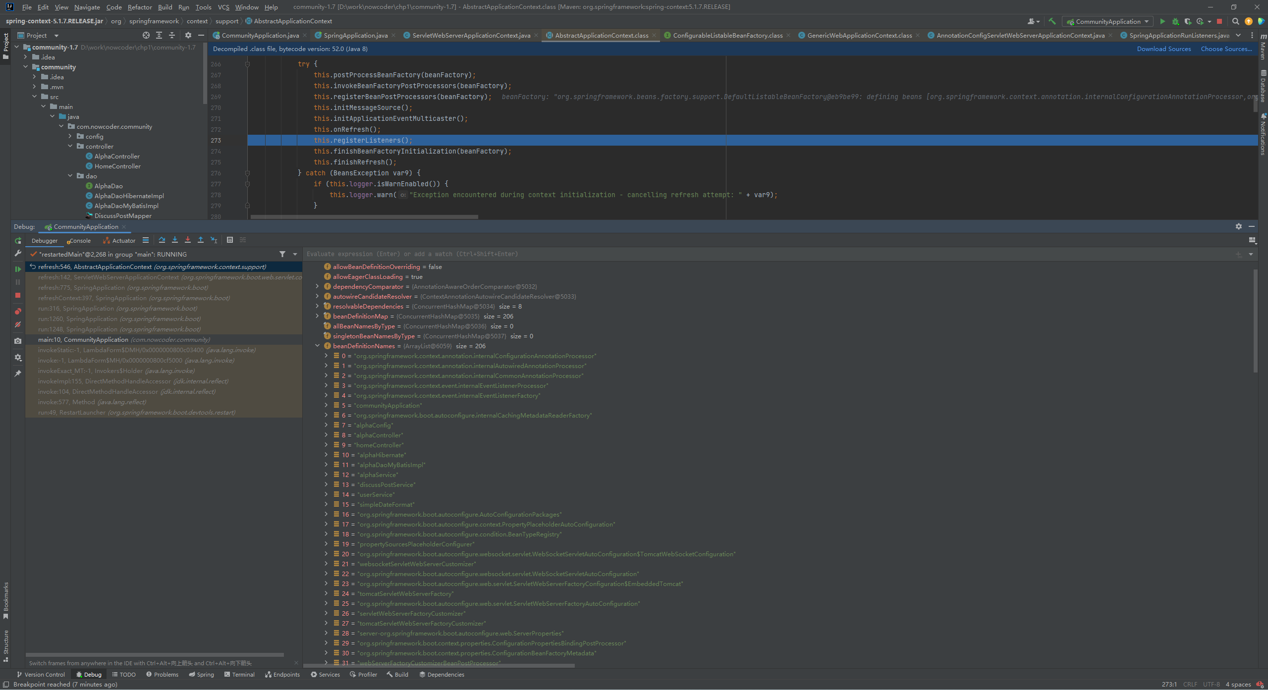Open Project panel settings gear

coord(188,35)
